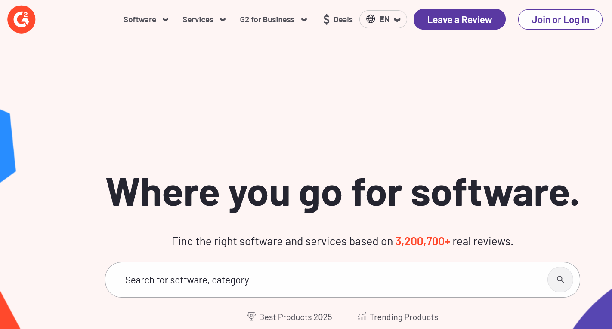Click the Leave a Review button
This screenshot has height=329, width=612.
click(x=460, y=19)
